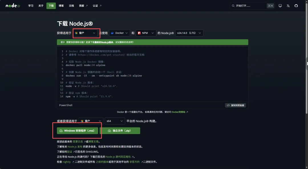Open the 博客文章 link
This screenshot has height=169, width=308.
[94, 142]
